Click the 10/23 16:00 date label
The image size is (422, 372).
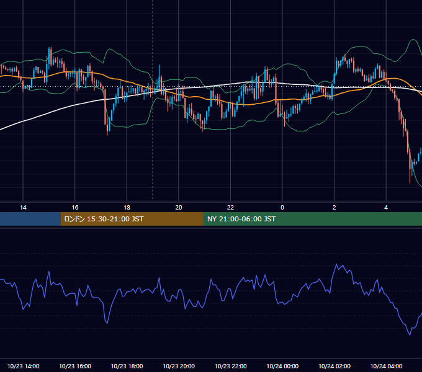point(75,366)
